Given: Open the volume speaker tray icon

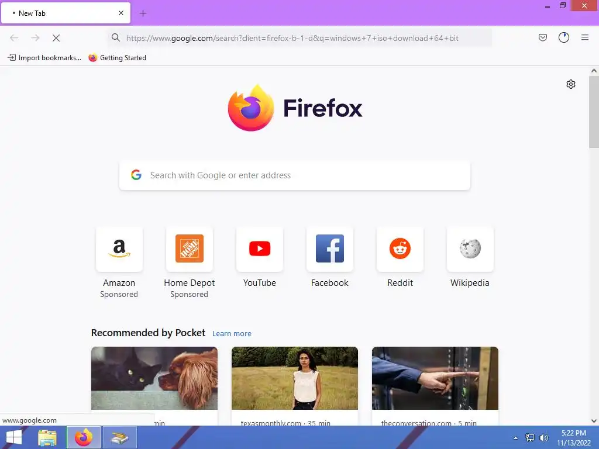Looking at the screenshot, I should [x=543, y=437].
